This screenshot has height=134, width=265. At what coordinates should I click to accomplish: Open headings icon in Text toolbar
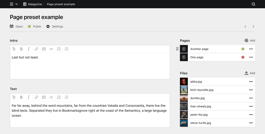pyautogui.click(x=14, y=97)
